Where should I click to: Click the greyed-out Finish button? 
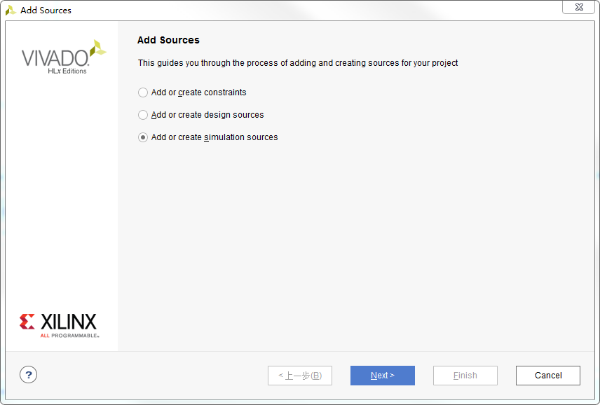(x=465, y=376)
